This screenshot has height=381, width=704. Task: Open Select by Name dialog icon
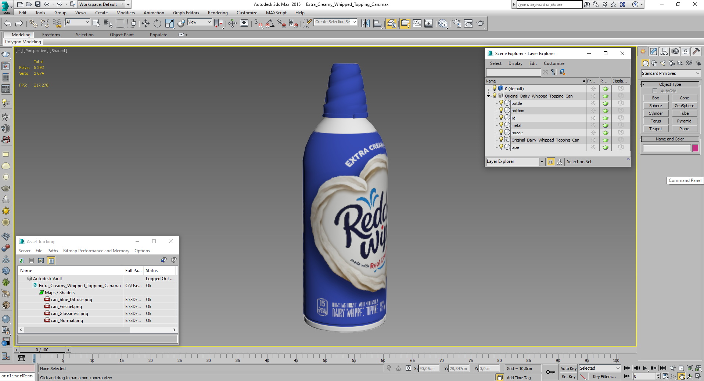tap(108, 23)
